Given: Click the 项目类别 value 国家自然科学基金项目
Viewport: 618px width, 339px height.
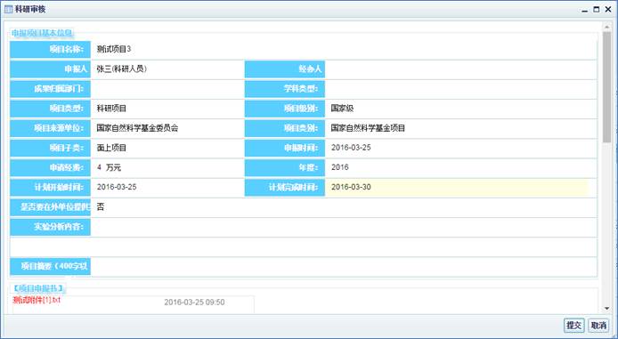Looking at the screenshot, I should pos(368,128).
